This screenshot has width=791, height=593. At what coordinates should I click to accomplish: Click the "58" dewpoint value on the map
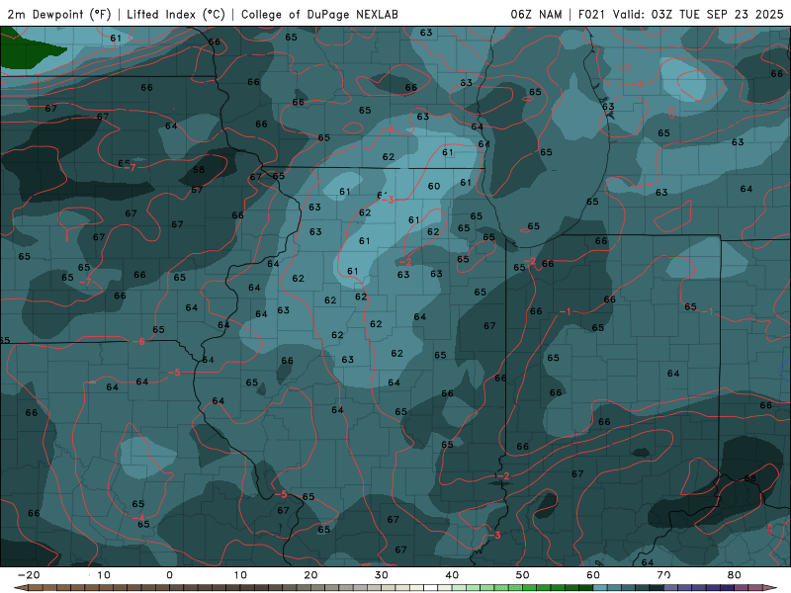pyautogui.click(x=199, y=169)
